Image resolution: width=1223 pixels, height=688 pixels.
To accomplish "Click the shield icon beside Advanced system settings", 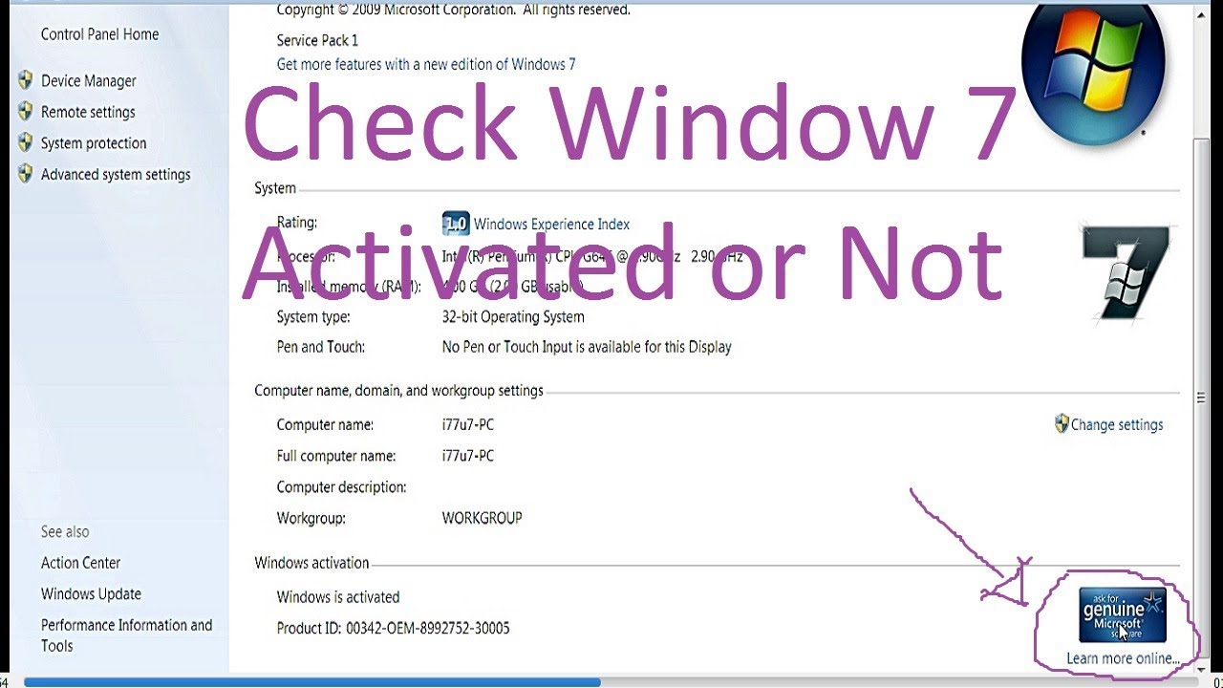I will [26, 174].
